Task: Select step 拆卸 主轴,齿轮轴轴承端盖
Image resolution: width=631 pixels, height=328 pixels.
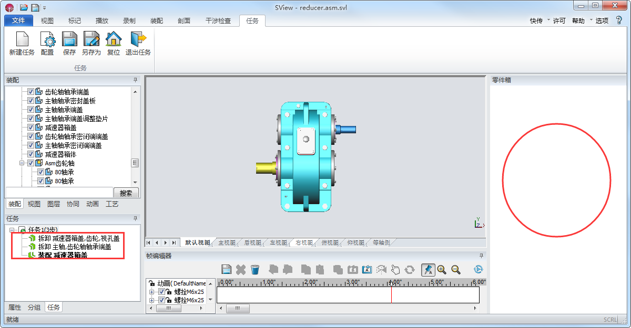Action: (74, 247)
